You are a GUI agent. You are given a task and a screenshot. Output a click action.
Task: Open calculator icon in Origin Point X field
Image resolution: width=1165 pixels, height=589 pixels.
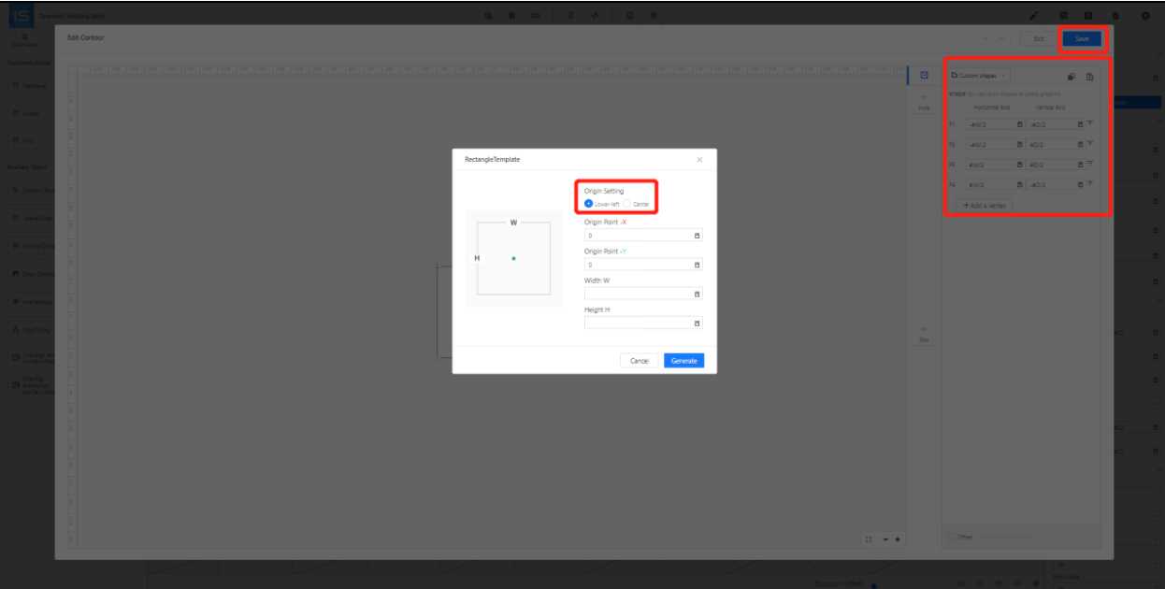[697, 236]
